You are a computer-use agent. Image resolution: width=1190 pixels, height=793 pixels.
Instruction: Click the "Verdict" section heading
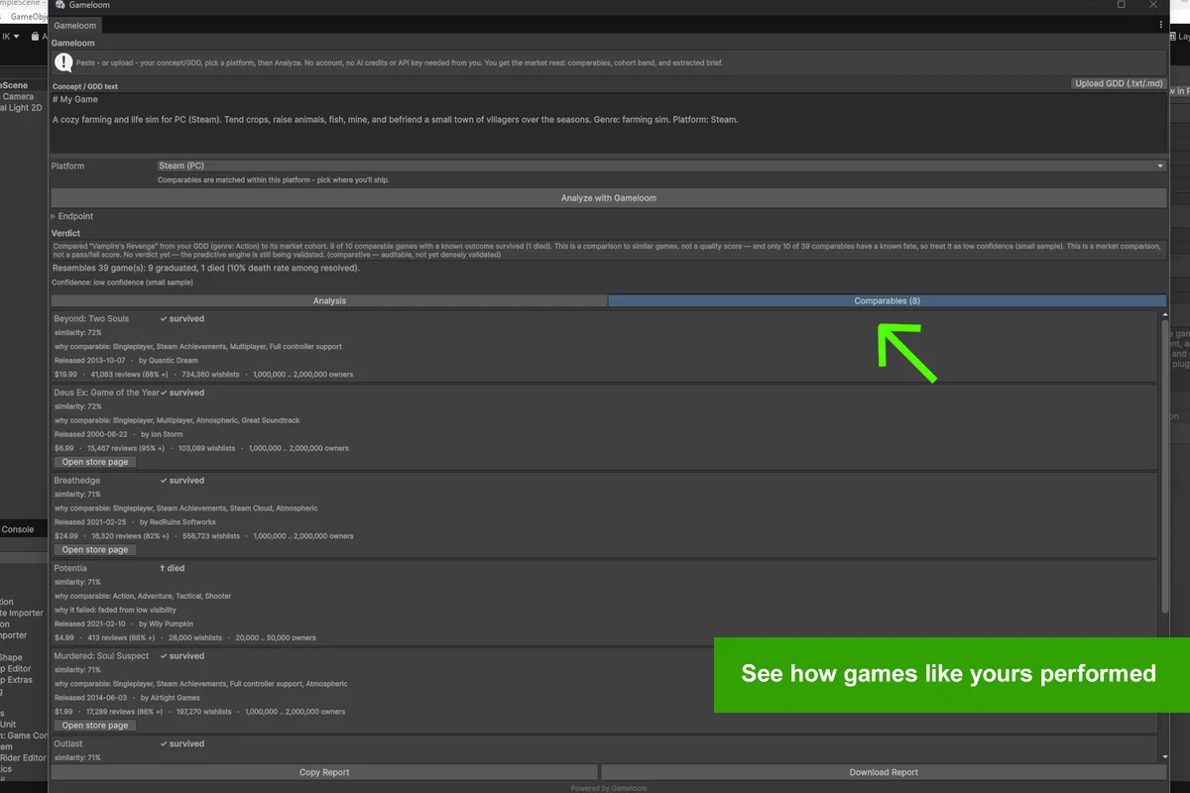coord(65,233)
